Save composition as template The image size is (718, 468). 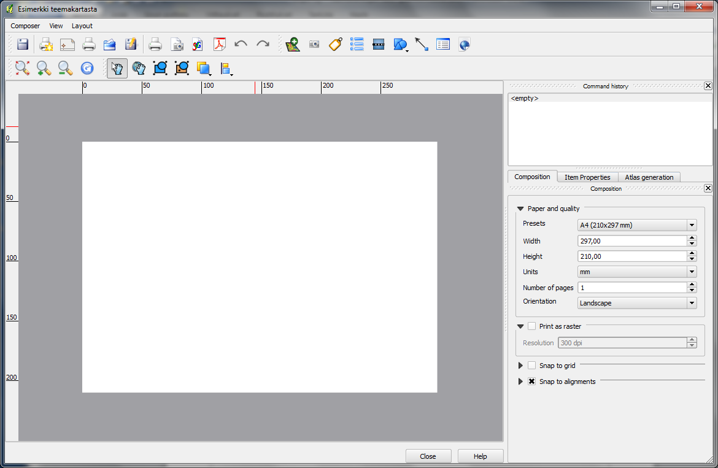pyautogui.click(x=131, y=44)
